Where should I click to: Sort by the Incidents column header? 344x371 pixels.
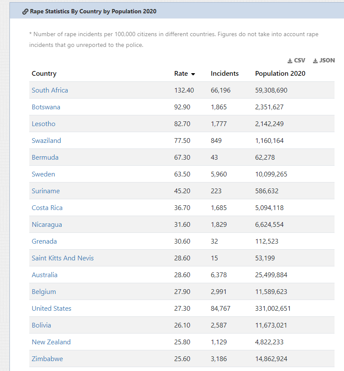pos(225,74)
